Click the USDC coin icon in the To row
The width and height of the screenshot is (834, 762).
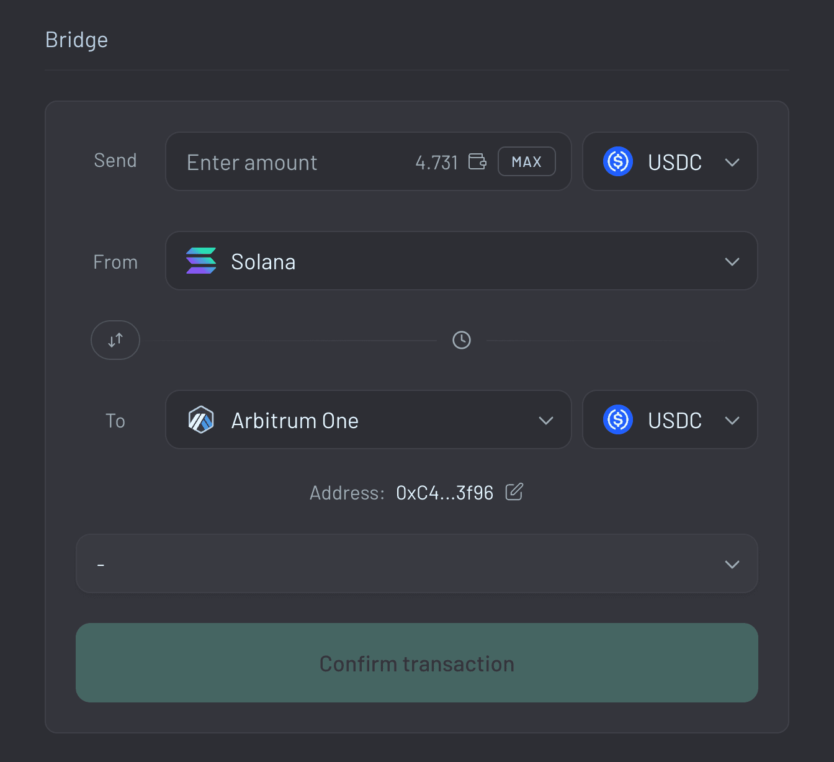pyautogui.click(x=617, y=420)
